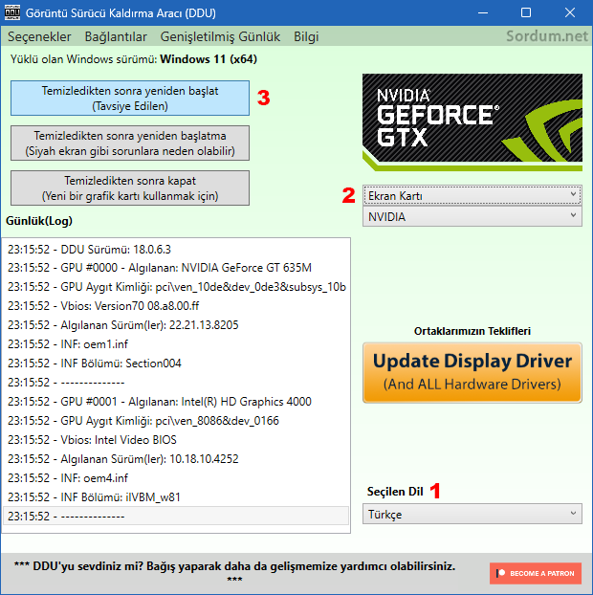Image resolution: width=593 pixels, height=595 pixels.
Task: Click the Become a Patron button
Action: click(535, 573)
